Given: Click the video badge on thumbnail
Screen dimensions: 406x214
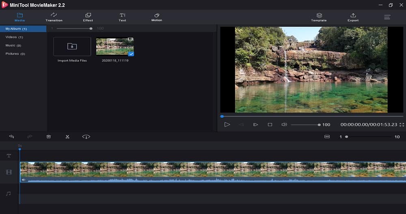Looking at the screenshot, I should (130, 39).
